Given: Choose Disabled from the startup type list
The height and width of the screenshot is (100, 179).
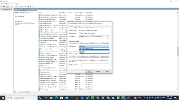Looking at the screenshot, I should pyautogui.click(x=94, y=52).
